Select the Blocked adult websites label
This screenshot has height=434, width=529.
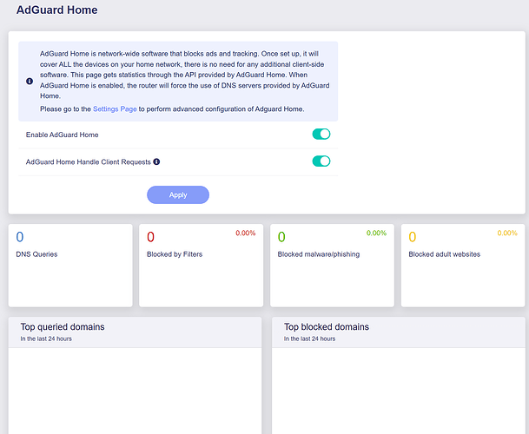click(x=444, y=254)
